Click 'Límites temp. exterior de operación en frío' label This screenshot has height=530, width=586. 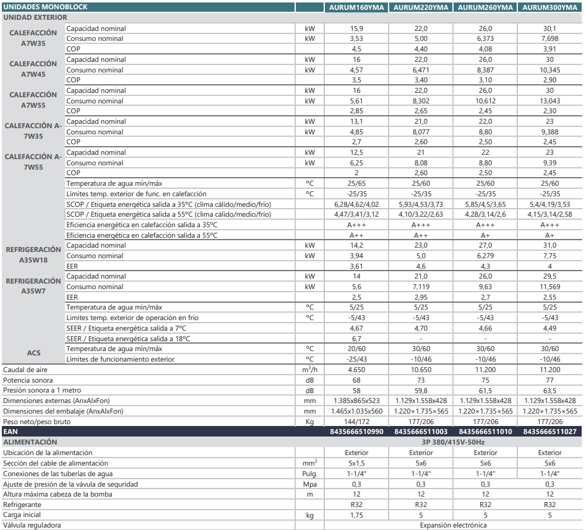132,318
